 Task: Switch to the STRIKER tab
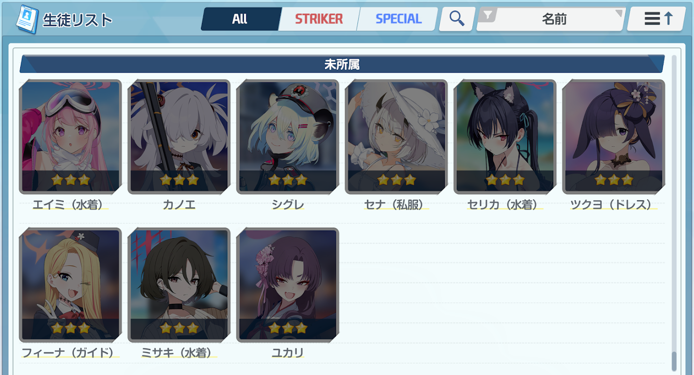click(x=319, y=19)
